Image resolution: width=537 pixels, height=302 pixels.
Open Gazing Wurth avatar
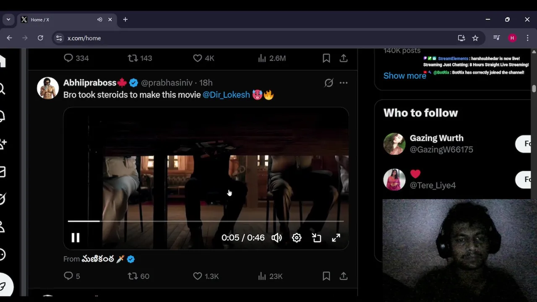tap(394, 144)
